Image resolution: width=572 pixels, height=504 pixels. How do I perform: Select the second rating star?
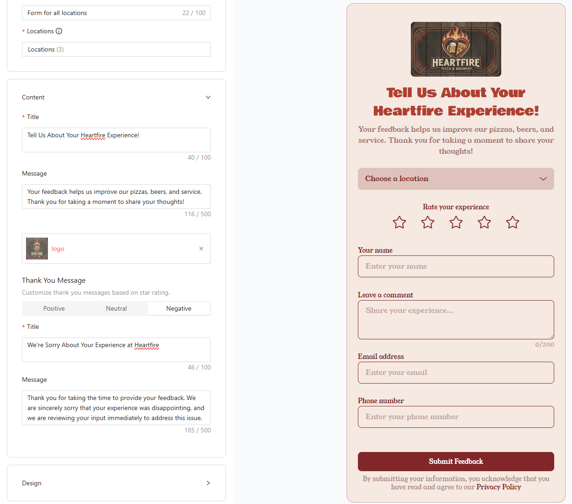tap(428, 222)
